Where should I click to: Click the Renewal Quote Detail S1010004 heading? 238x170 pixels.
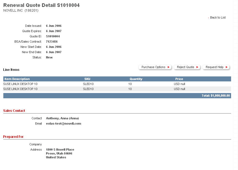41,5
